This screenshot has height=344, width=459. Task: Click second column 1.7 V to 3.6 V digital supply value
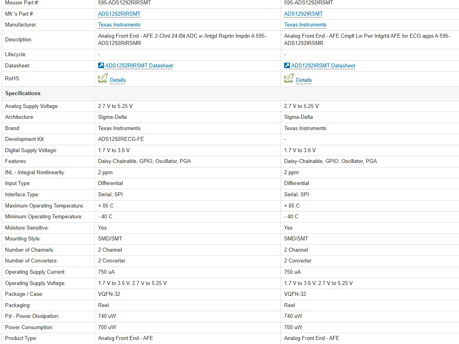[300, 151]
